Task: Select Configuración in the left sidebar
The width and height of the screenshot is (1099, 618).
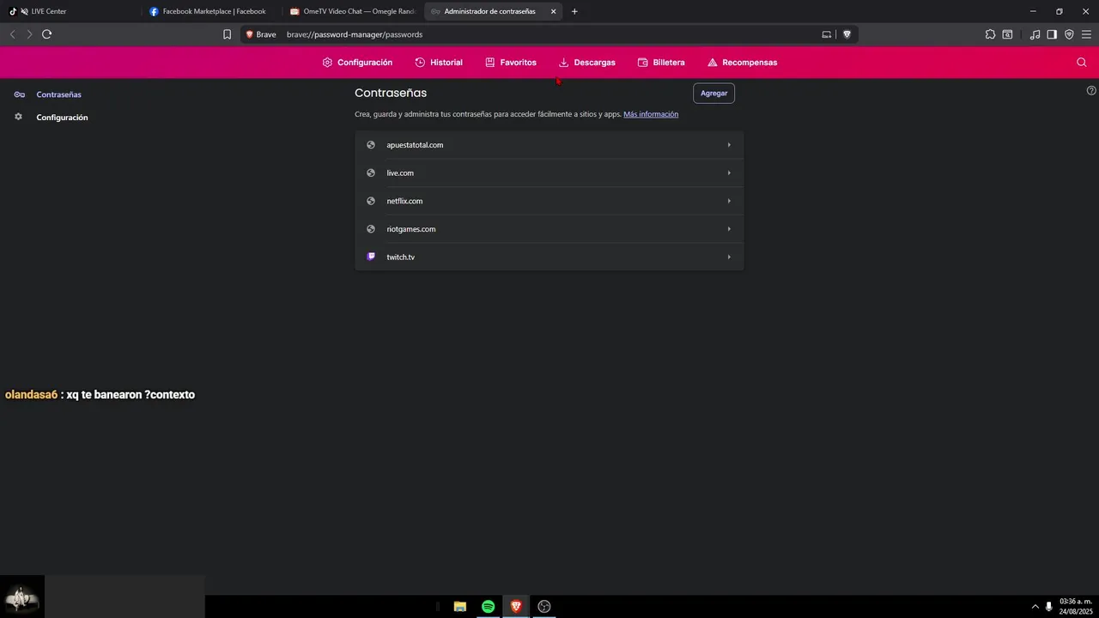Action: pyautogui.click(x=62, y=118)
